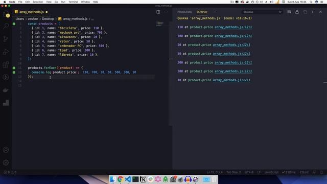
Task: Open the Apple menu
Action: [5, 2]
